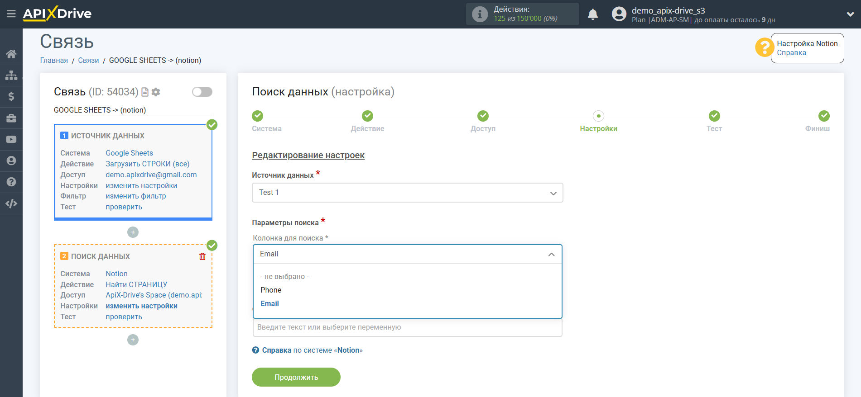Go to the Финиш step
Screen dimensions: 861x397
pos(824,116)
